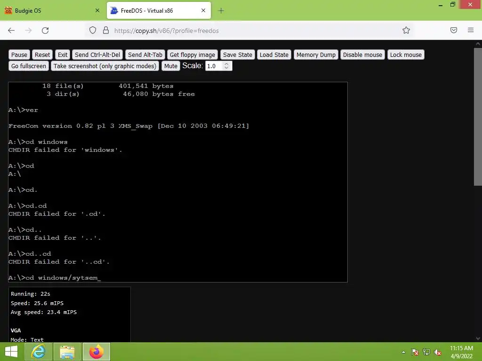Click the 'Avg speed: 23.4 mIPS' text
The width and height of the screenshot is (482, 361).
(44, 312)
